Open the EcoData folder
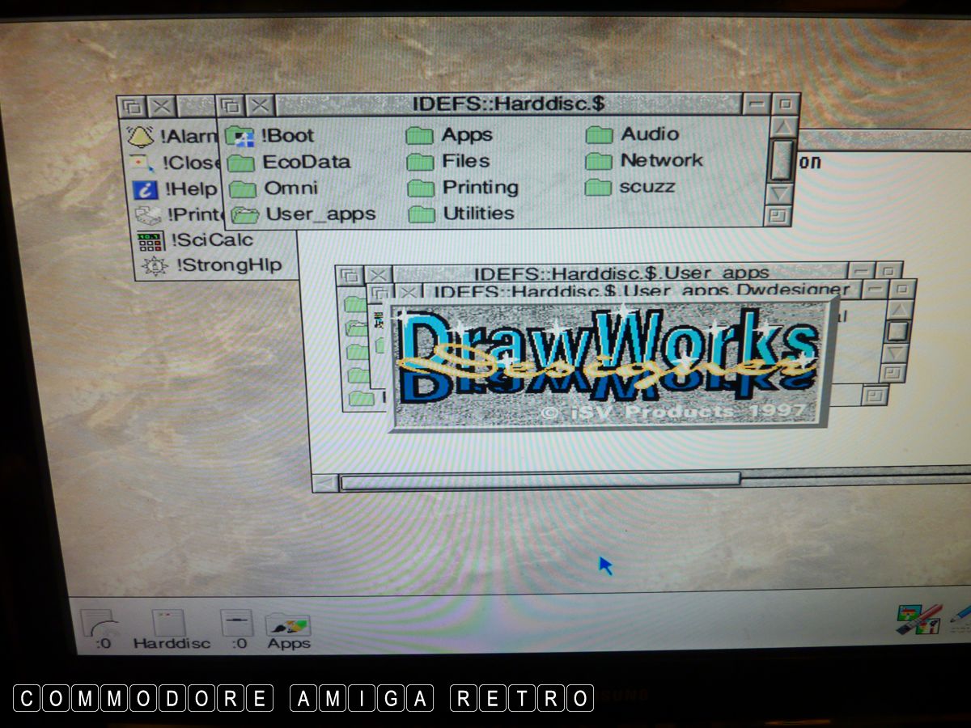Viewport: 971px width, 728px height. click(x=241, y=163)
